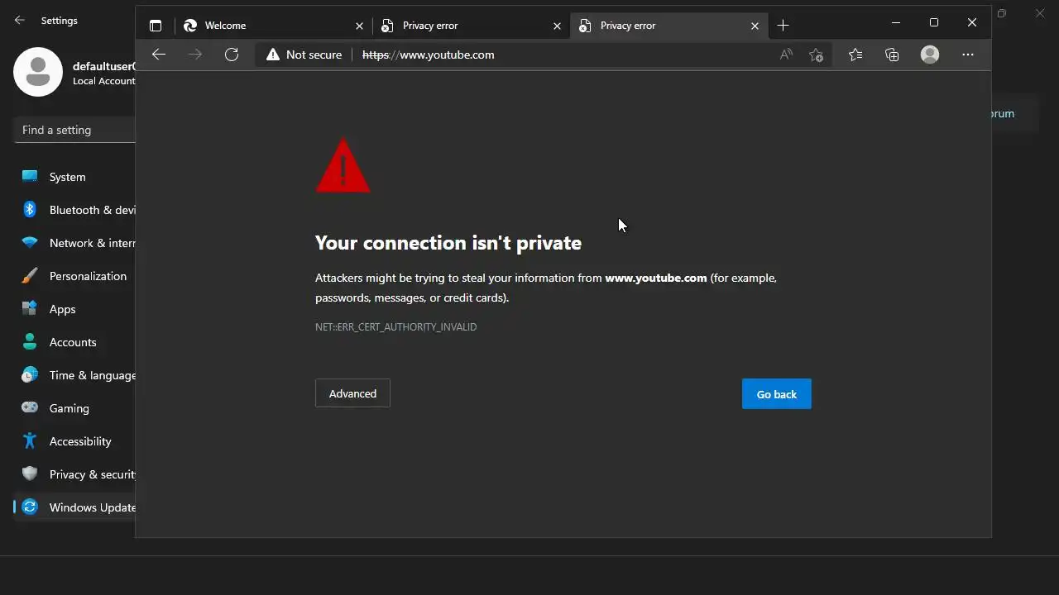Refresh the YouTube page
This screenshot has width=1059, height=595.
point(232,55)
